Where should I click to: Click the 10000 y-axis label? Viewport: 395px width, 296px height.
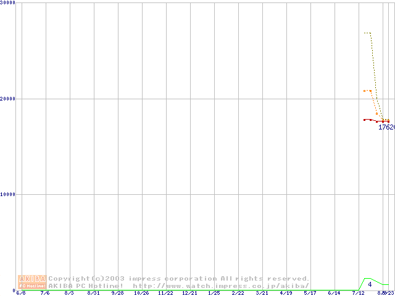click(8, 194)
